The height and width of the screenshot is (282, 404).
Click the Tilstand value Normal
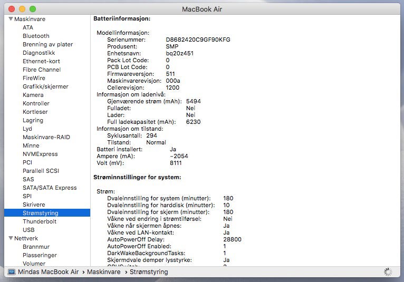156,142
